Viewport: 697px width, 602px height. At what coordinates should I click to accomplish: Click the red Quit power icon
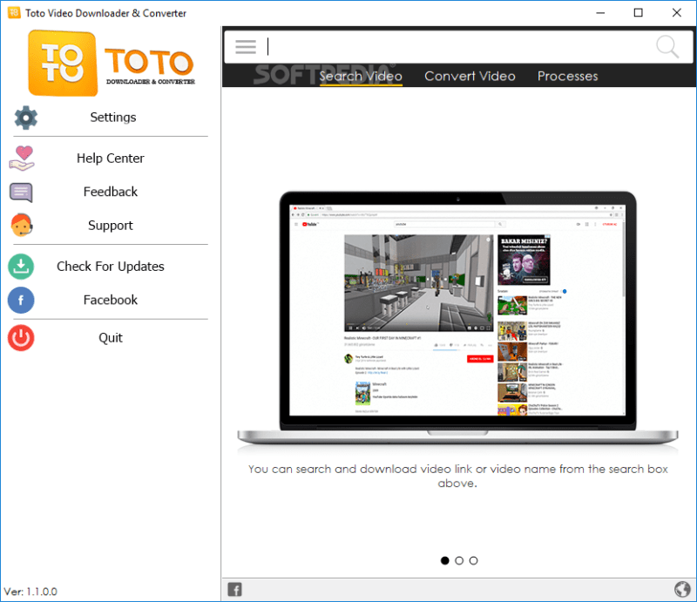21,338
